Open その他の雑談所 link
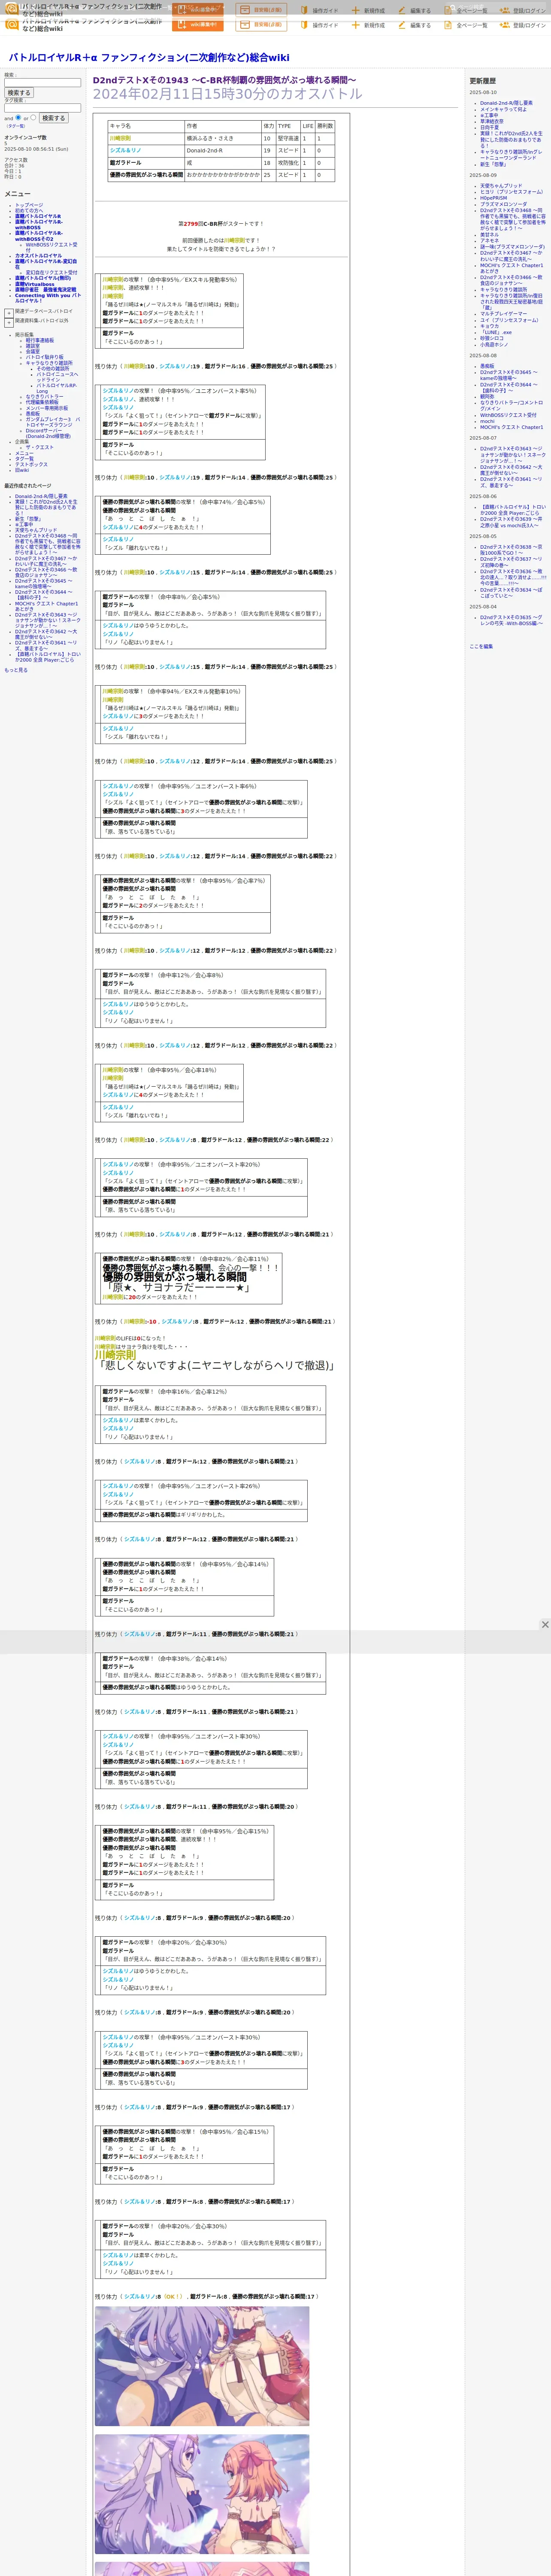This screenshot has width=551, height=2576. coord(53,369)
